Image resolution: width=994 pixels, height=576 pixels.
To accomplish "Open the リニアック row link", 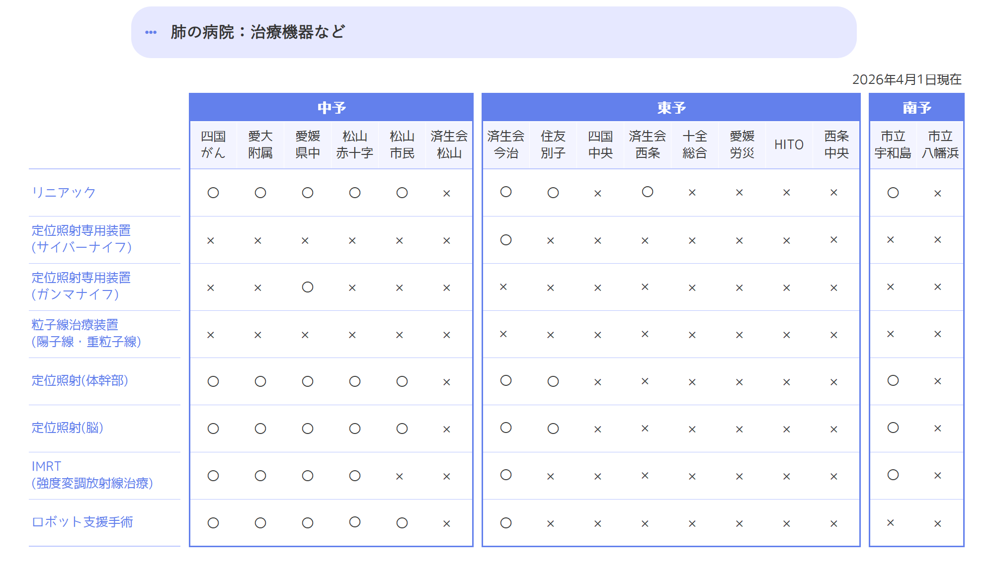I will click(64, 193).
